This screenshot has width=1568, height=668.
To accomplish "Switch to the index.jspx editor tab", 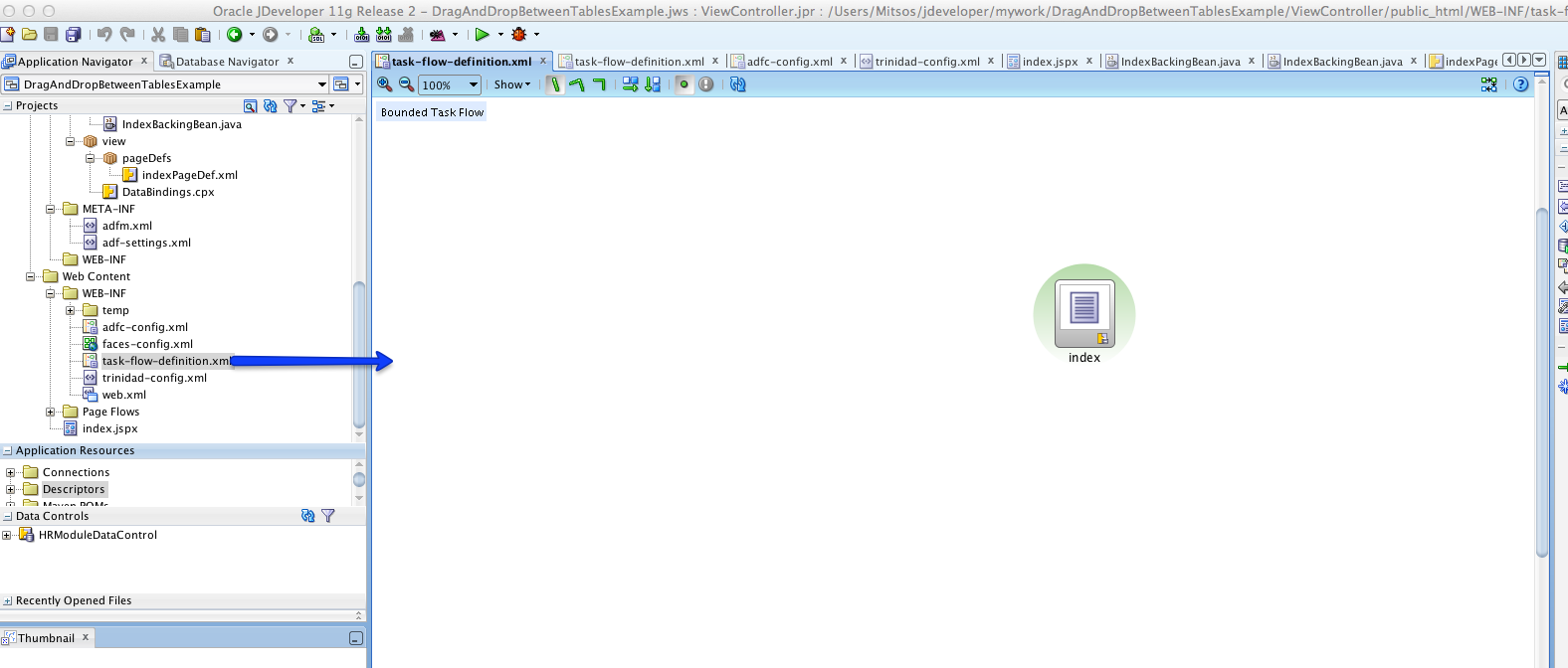I will (1050, 62).
